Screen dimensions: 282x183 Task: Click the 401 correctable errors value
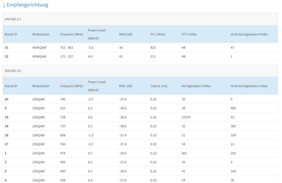184,153
